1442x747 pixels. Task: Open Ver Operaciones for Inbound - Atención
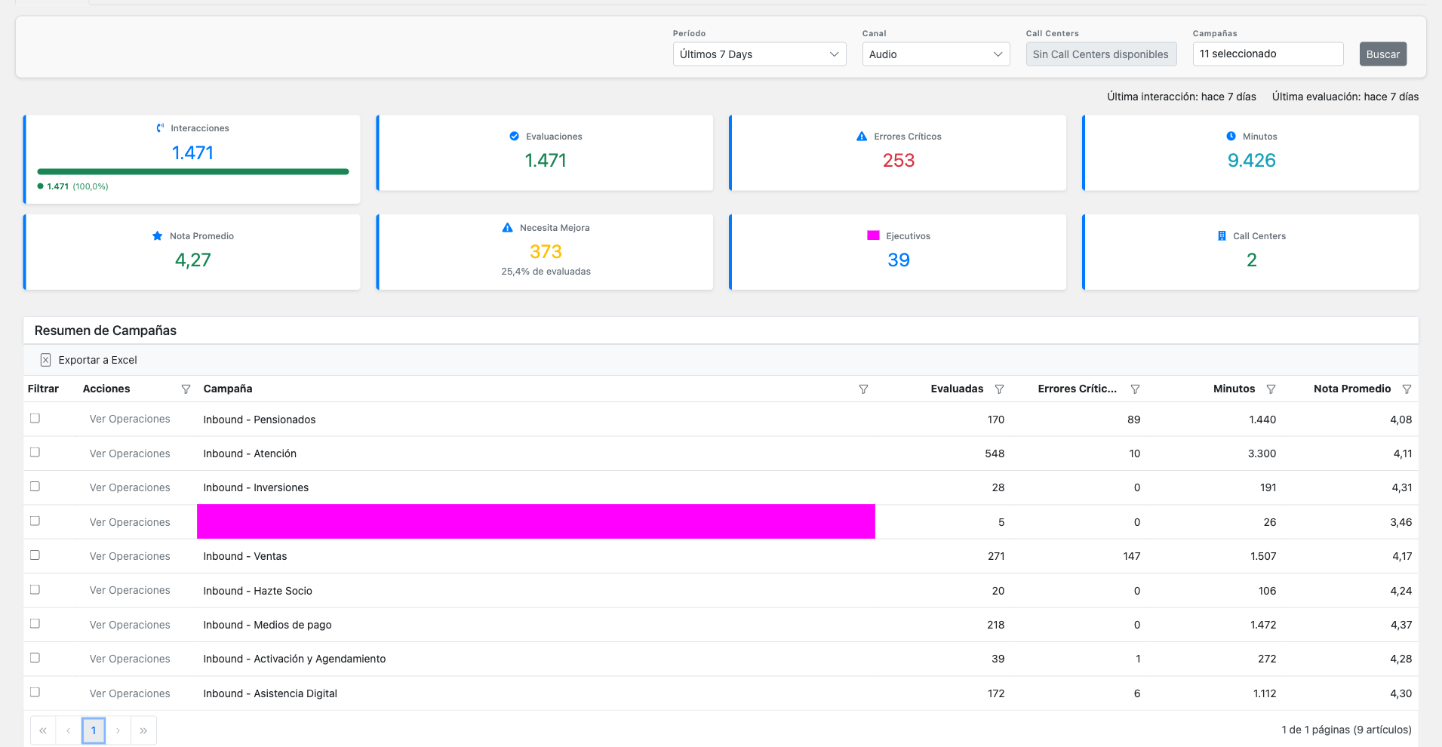click(x=129, y=453)
